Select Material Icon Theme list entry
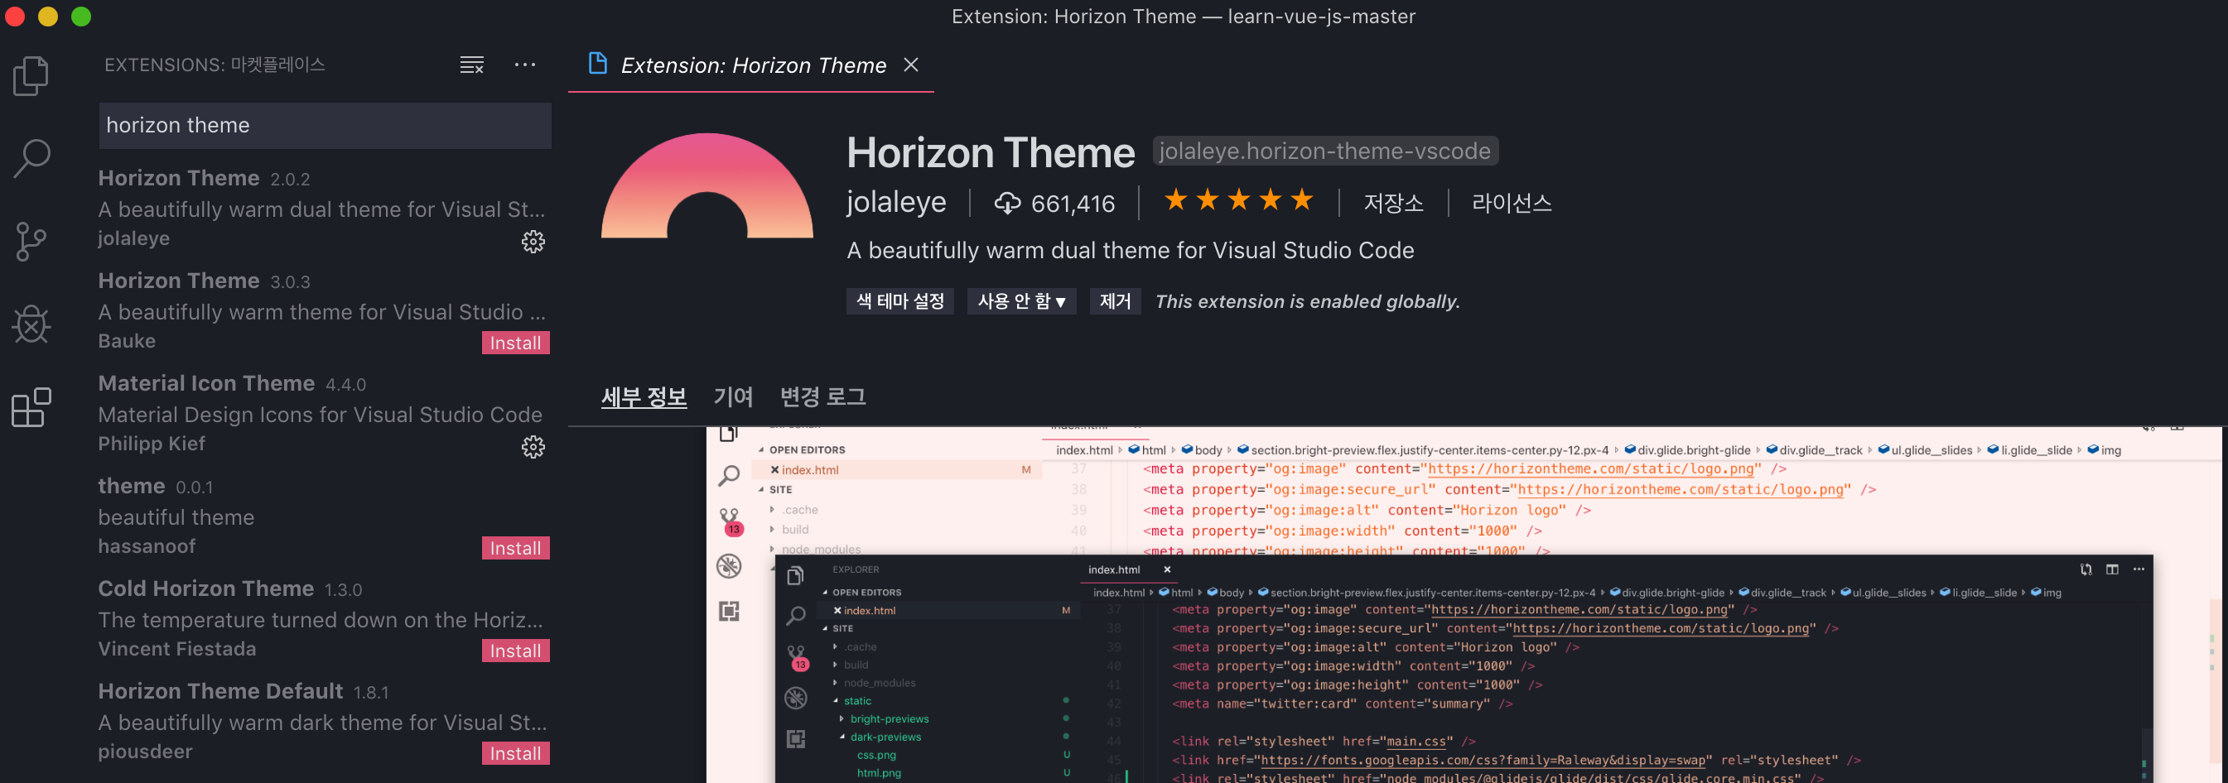The width and height of the screenshot is (2228, 783). [324, 414]
